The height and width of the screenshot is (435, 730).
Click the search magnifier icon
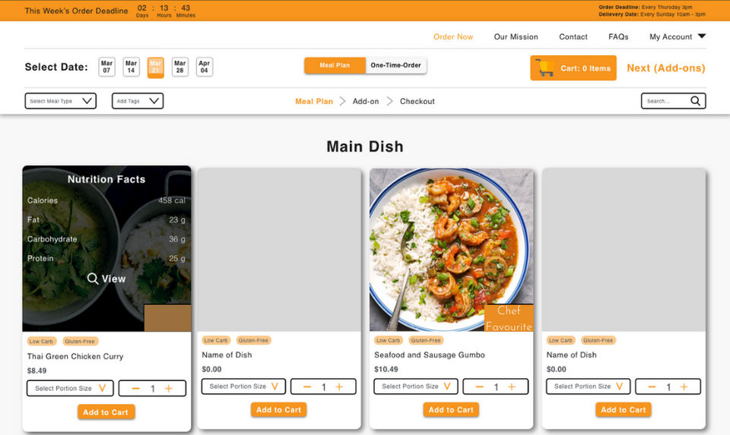[x=695, y=101]
